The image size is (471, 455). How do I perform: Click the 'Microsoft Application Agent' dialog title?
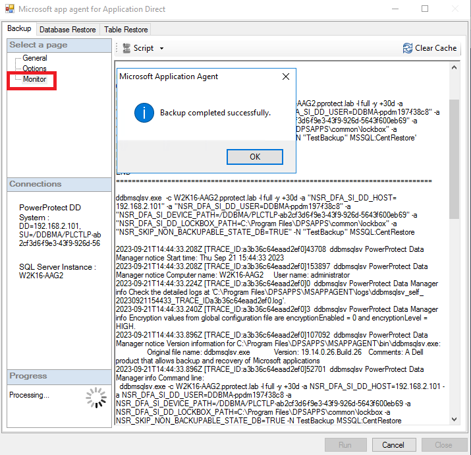click(x=169, y=76)
